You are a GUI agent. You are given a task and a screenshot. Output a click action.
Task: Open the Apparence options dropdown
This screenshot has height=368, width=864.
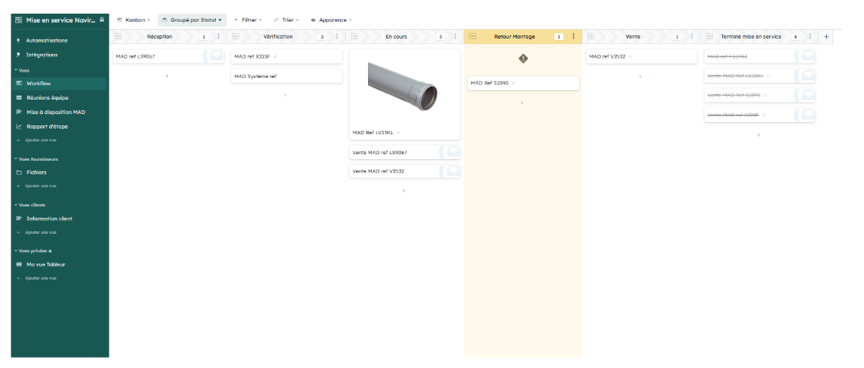tap(331, 19)
